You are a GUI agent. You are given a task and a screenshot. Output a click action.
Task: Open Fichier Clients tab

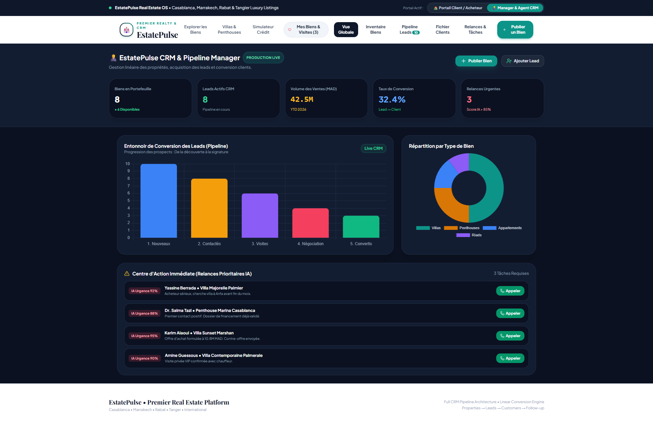[442, 30]
